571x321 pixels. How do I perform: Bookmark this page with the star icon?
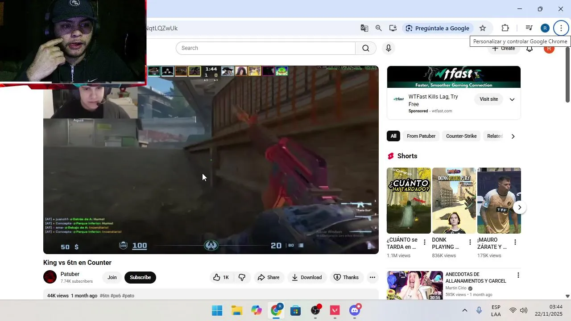pyautogui.click(x=483, y=28)
